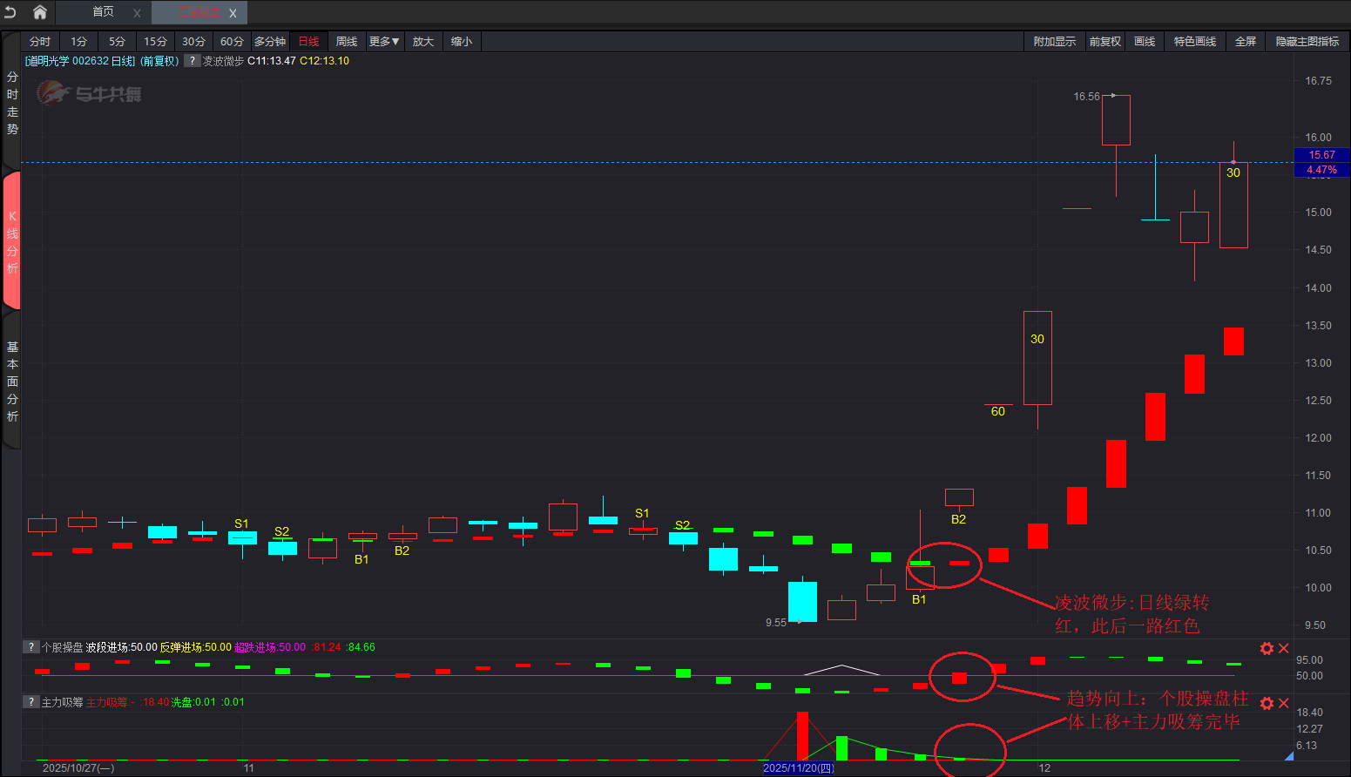Go to home via house icon
Image resolution: width=1351 pixels, height=777 pixels.
[x=40, y=12]
